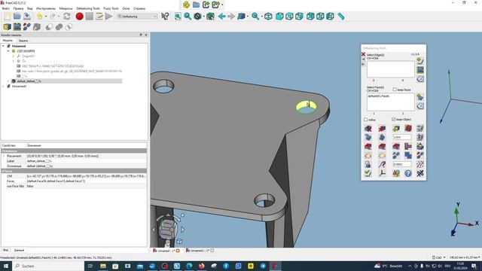
Task: Close Defeaturing Tools with the red X
Action: pos(363,54)
